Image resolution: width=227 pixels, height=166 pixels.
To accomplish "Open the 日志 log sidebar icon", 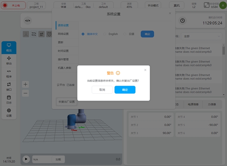I will pyautogui.click(x=9, y=99).
